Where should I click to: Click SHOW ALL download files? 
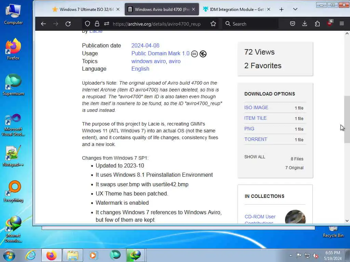point(255,157)
